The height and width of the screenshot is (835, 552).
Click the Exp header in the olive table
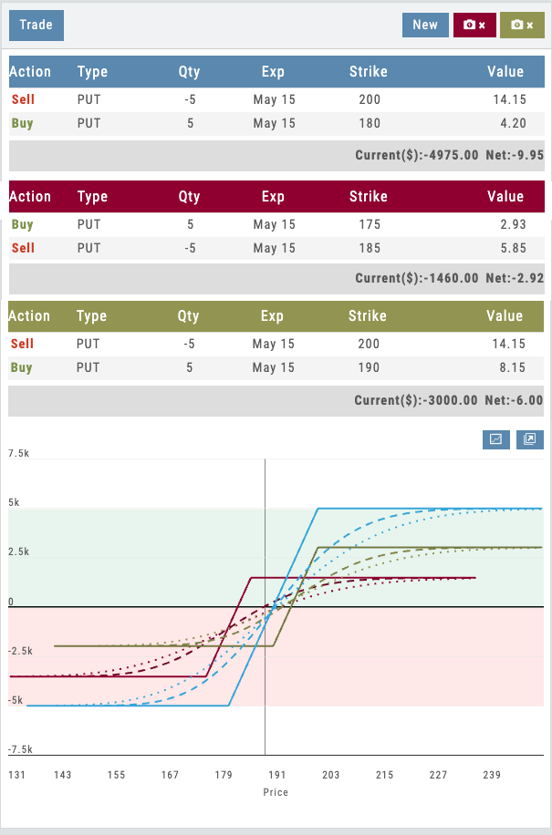click(272, 316)
